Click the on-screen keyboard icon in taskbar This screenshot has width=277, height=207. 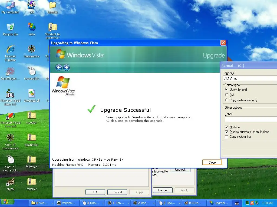click(237, 203)
